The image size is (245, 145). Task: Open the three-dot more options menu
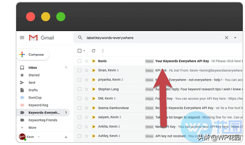[x=103, y=51]
